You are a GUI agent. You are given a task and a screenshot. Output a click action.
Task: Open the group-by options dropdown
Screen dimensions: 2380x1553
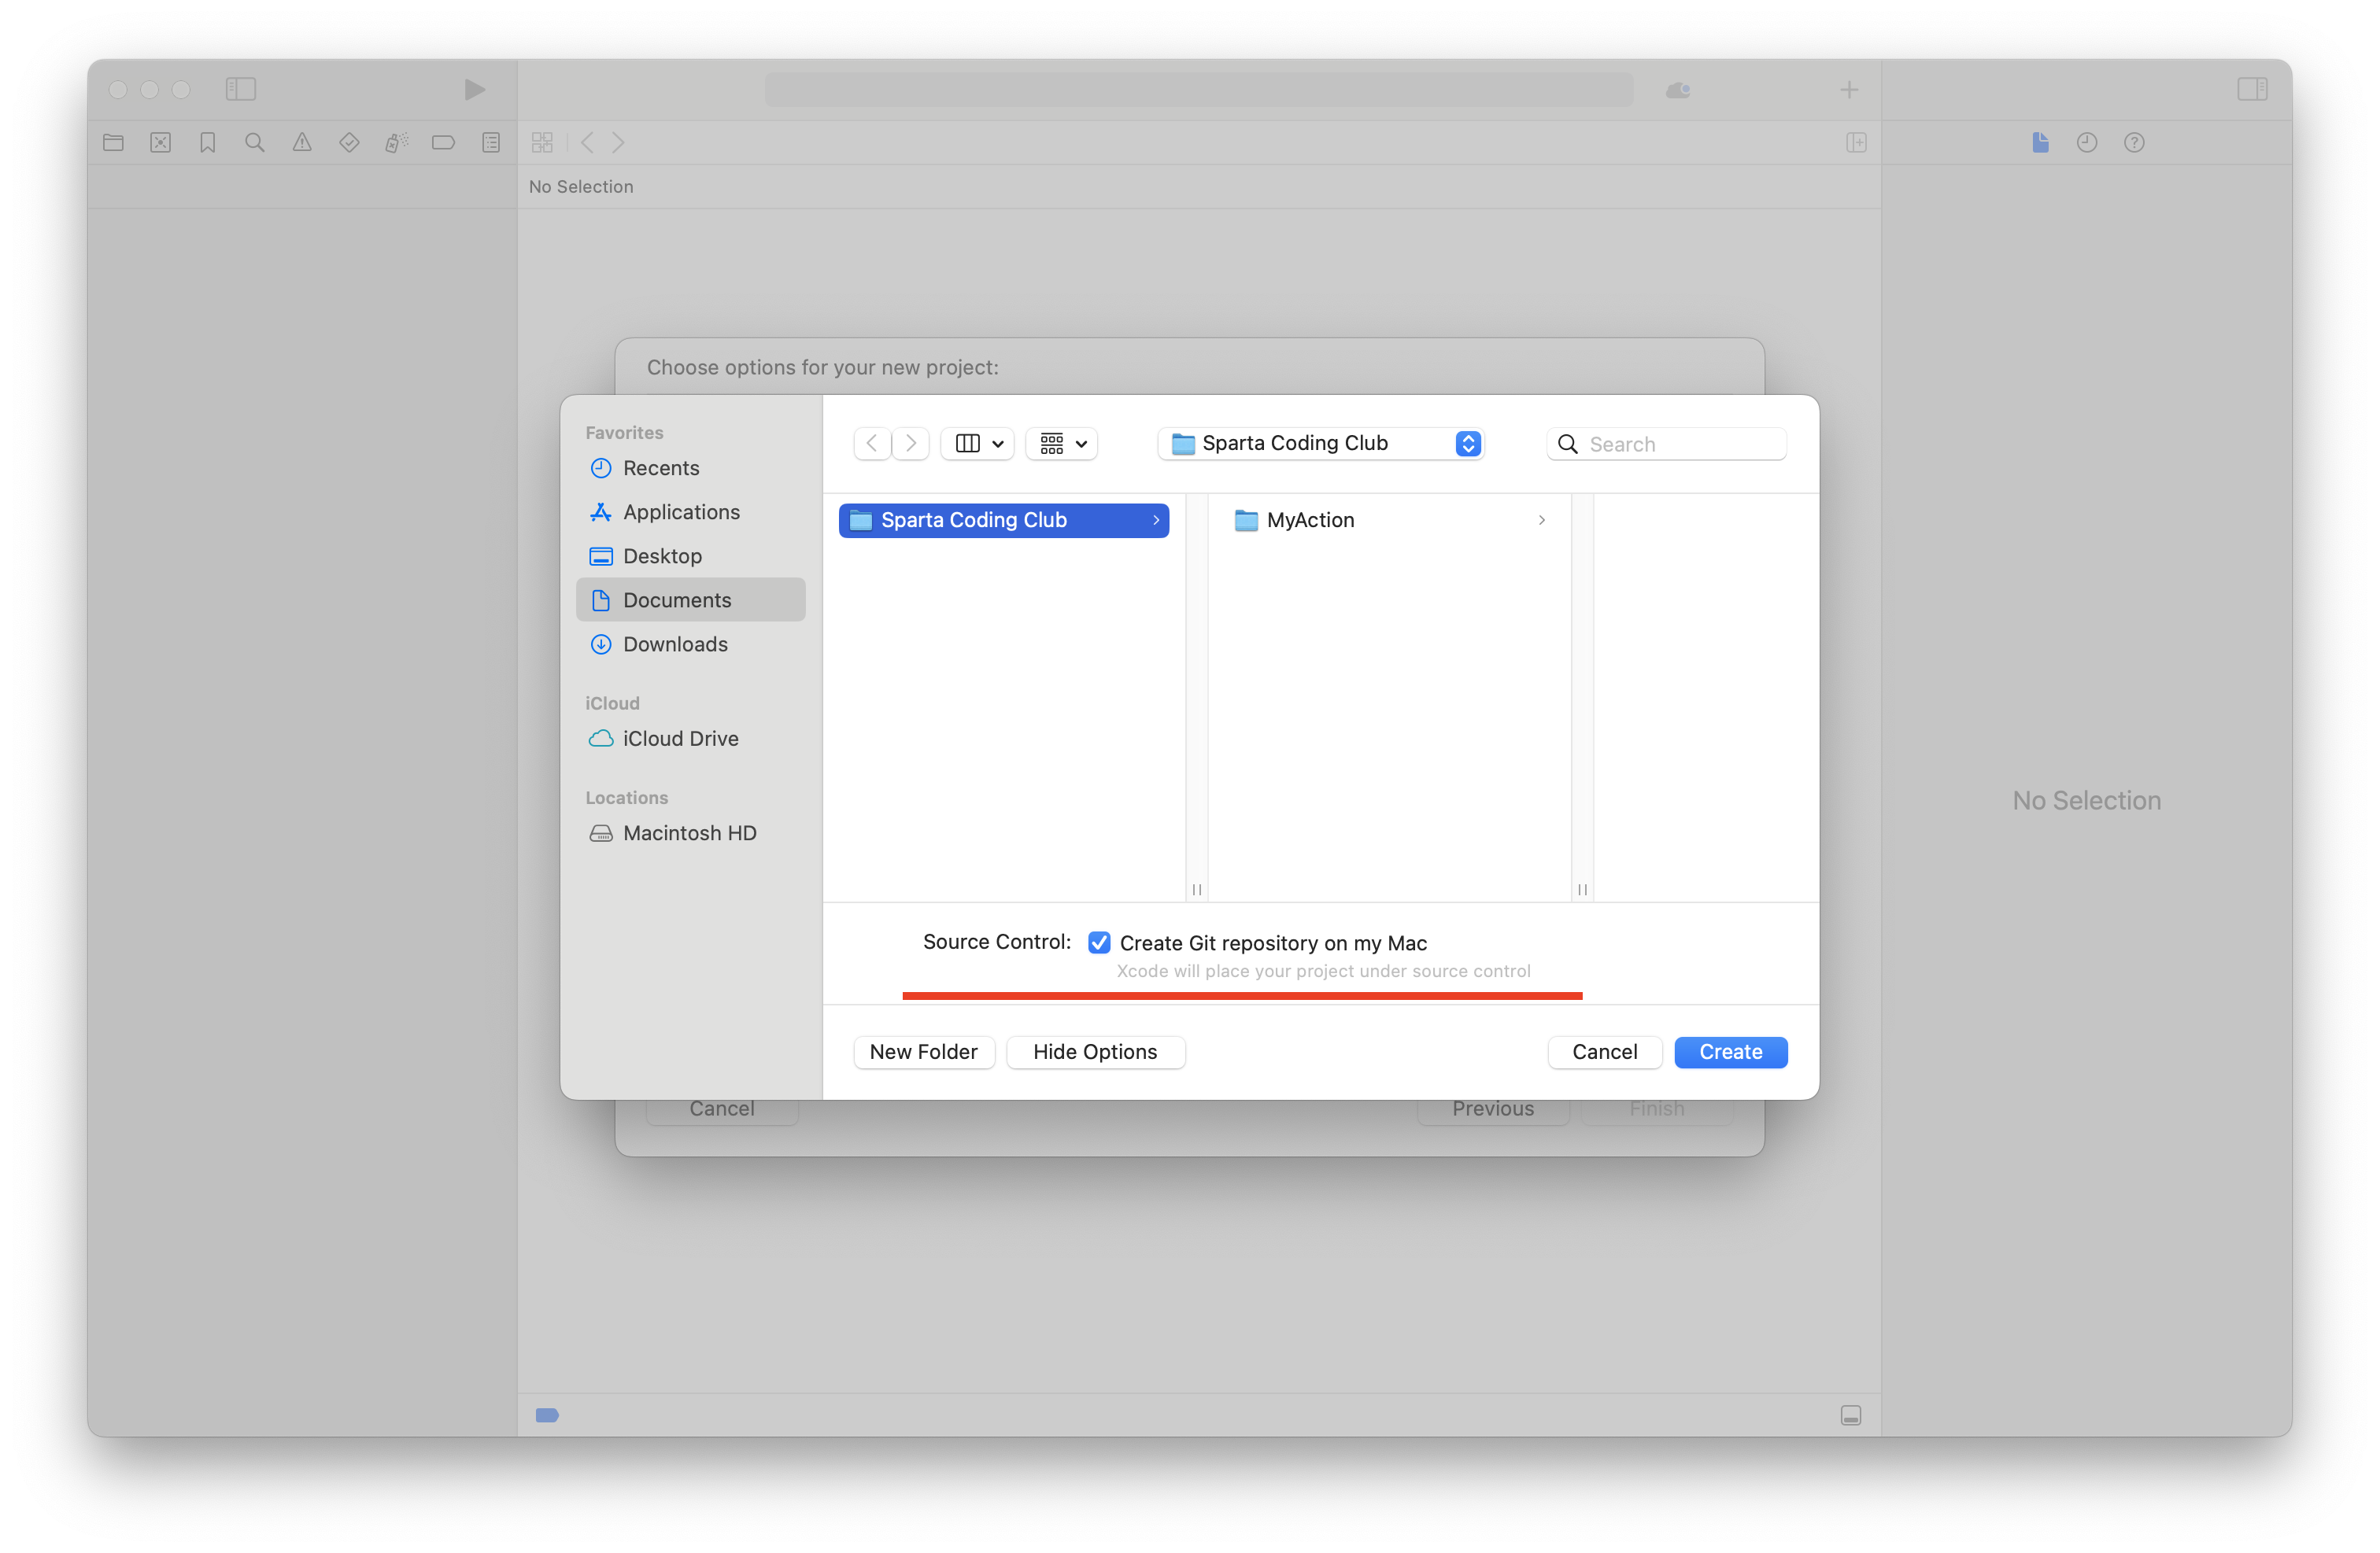click(1062, 444)
